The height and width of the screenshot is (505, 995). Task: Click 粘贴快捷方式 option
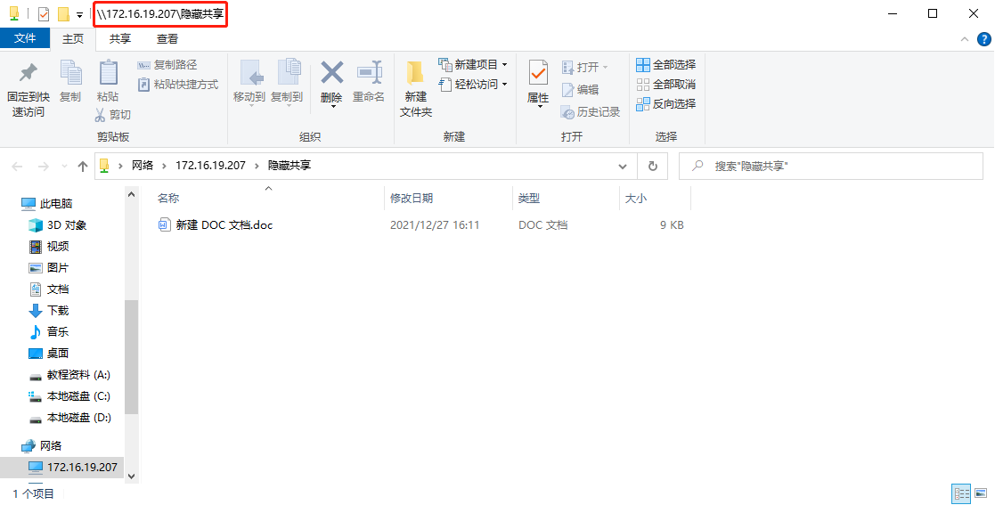tap(177, 85)
